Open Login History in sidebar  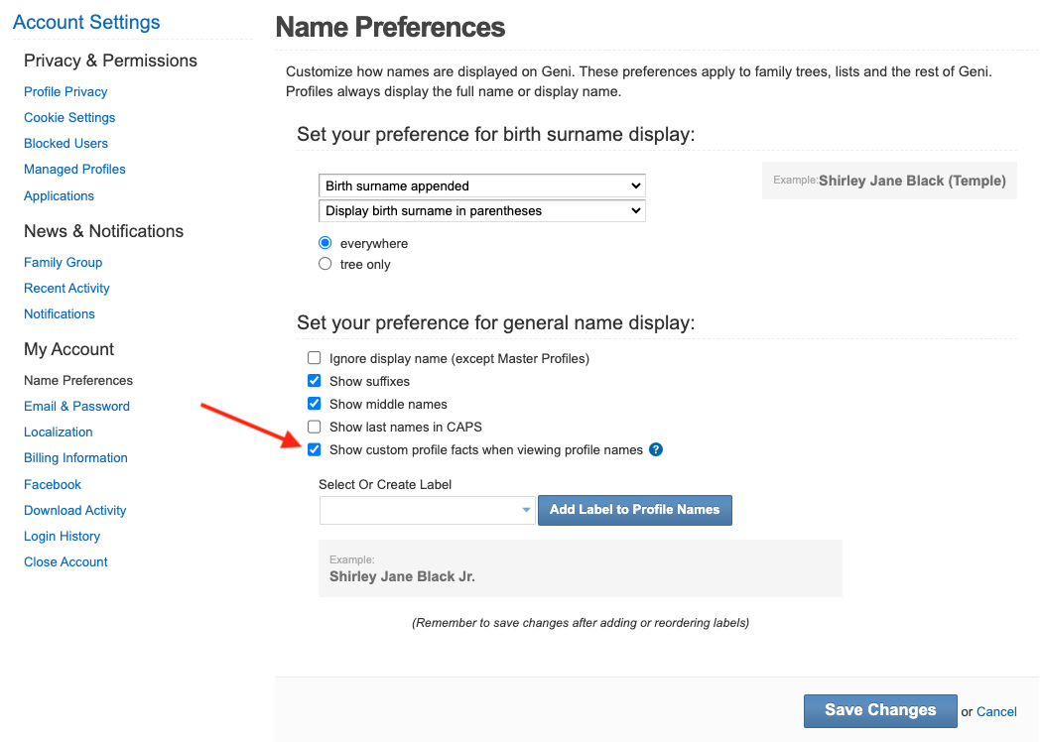[x=62, y=536]
